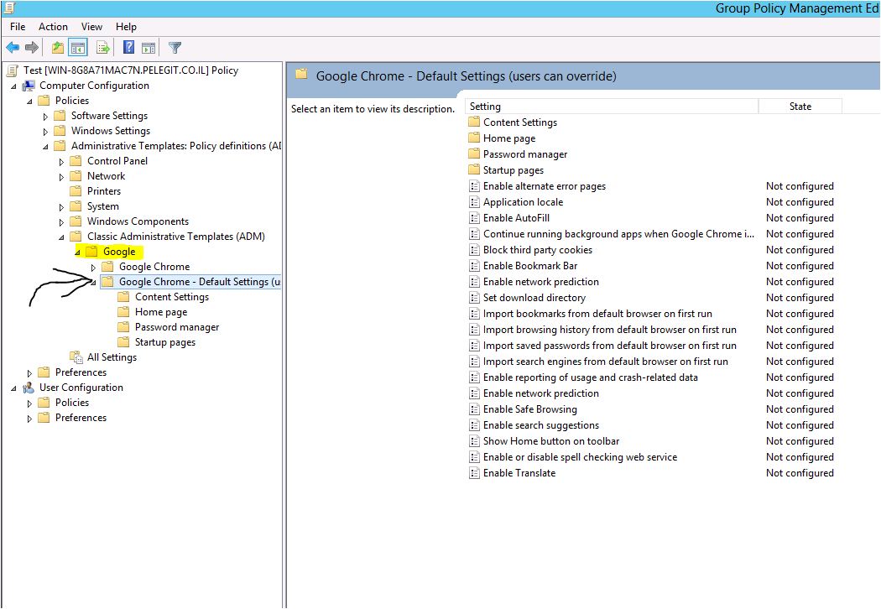
Task: Expand the Windows Settings node
Action: tap(45, 132)
